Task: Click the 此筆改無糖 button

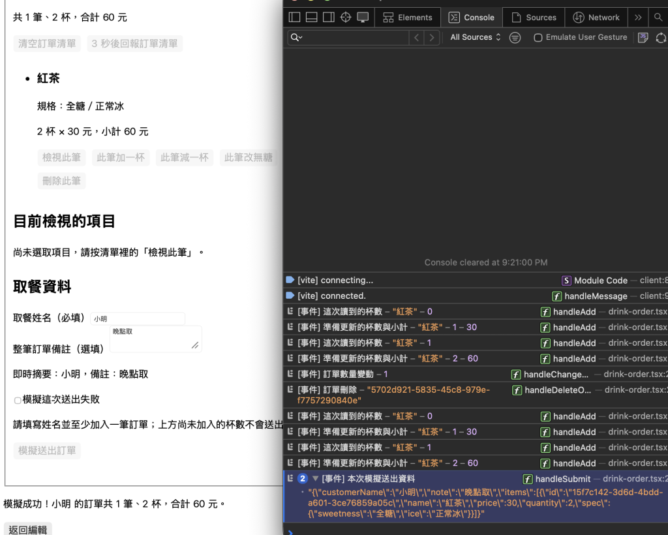Action: 249,158
